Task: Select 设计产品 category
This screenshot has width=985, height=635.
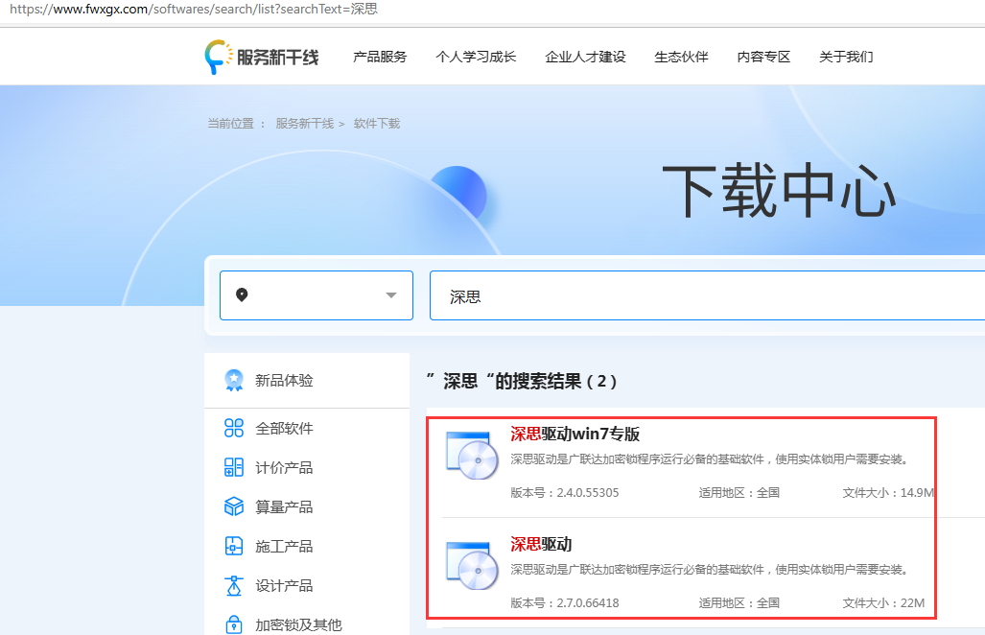Action: (284, 586)
